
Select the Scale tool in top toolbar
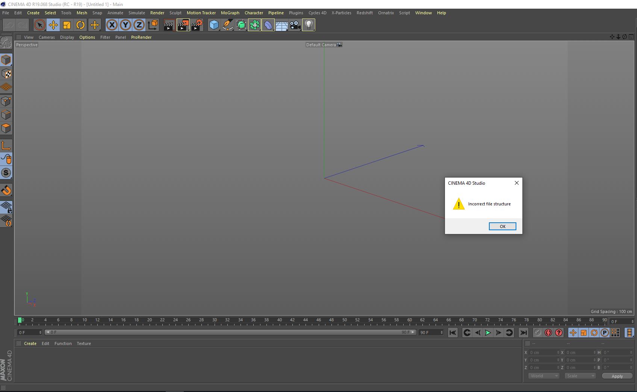click(x=67, y=25)
